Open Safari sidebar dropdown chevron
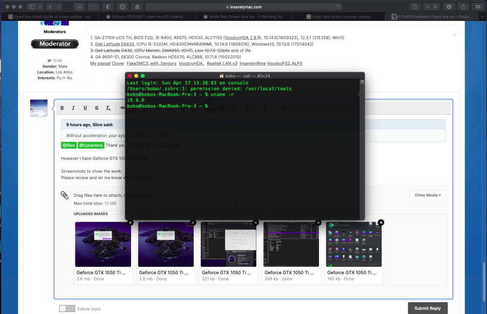The width and height of the screenshot is (487, 314). pyautogui.click(x=40, y=6)
